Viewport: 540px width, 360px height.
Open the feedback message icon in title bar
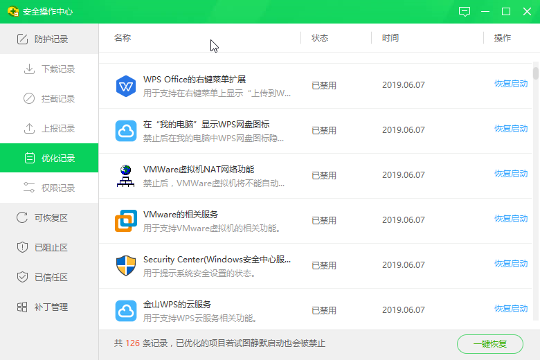(465, 11)
